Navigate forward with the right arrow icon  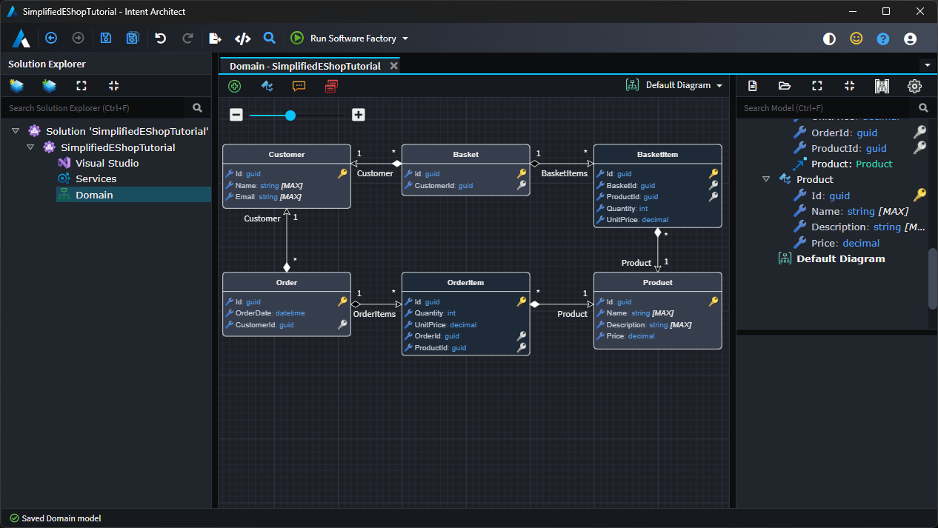pyautogui.click(x=78, y=39)
